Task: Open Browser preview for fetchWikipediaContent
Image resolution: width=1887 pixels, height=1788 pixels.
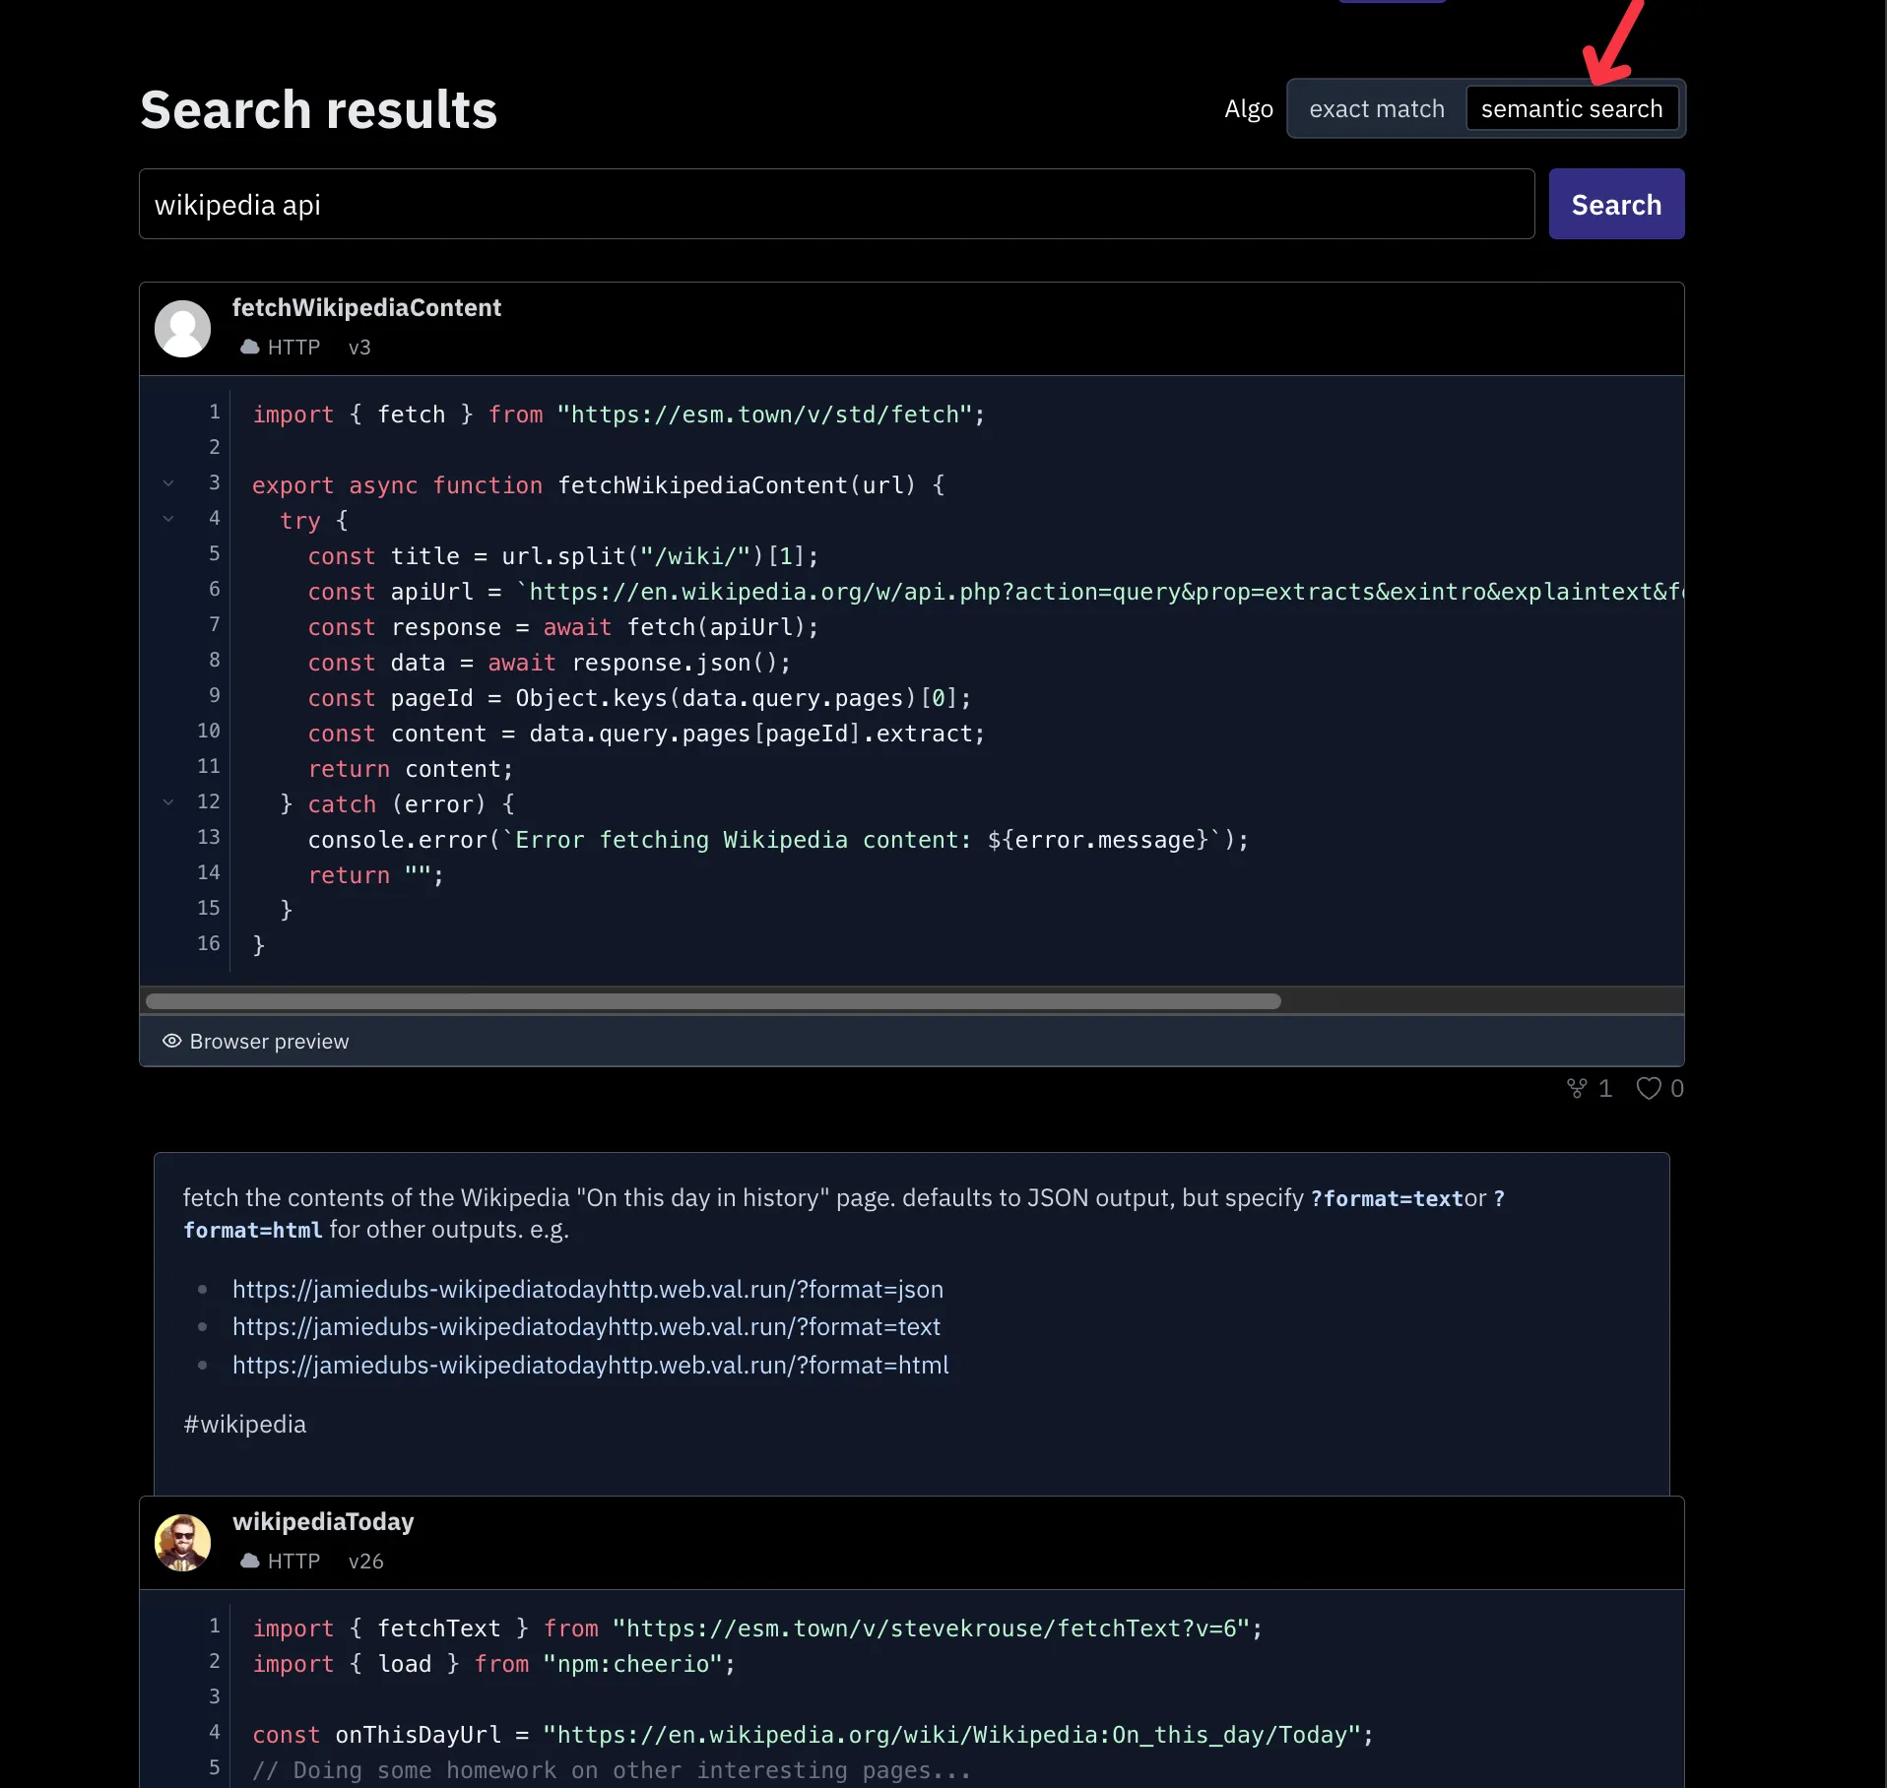Action: 269,1041
